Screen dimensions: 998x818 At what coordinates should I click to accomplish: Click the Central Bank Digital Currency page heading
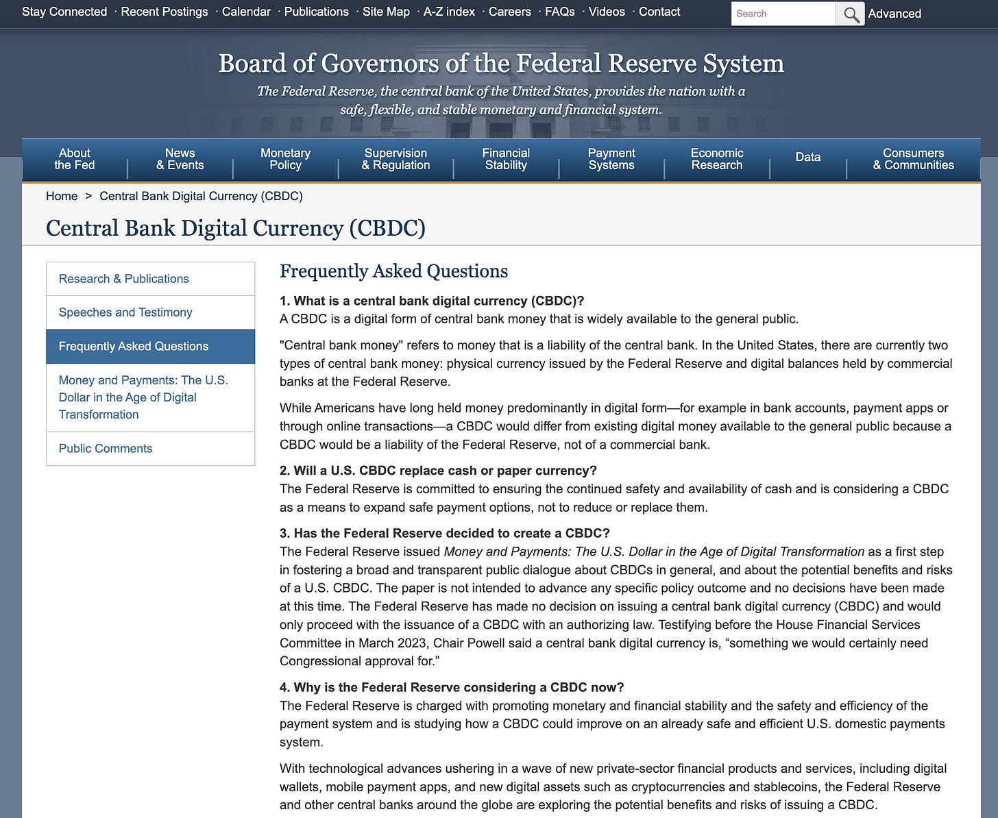click(x=236, y=228)
